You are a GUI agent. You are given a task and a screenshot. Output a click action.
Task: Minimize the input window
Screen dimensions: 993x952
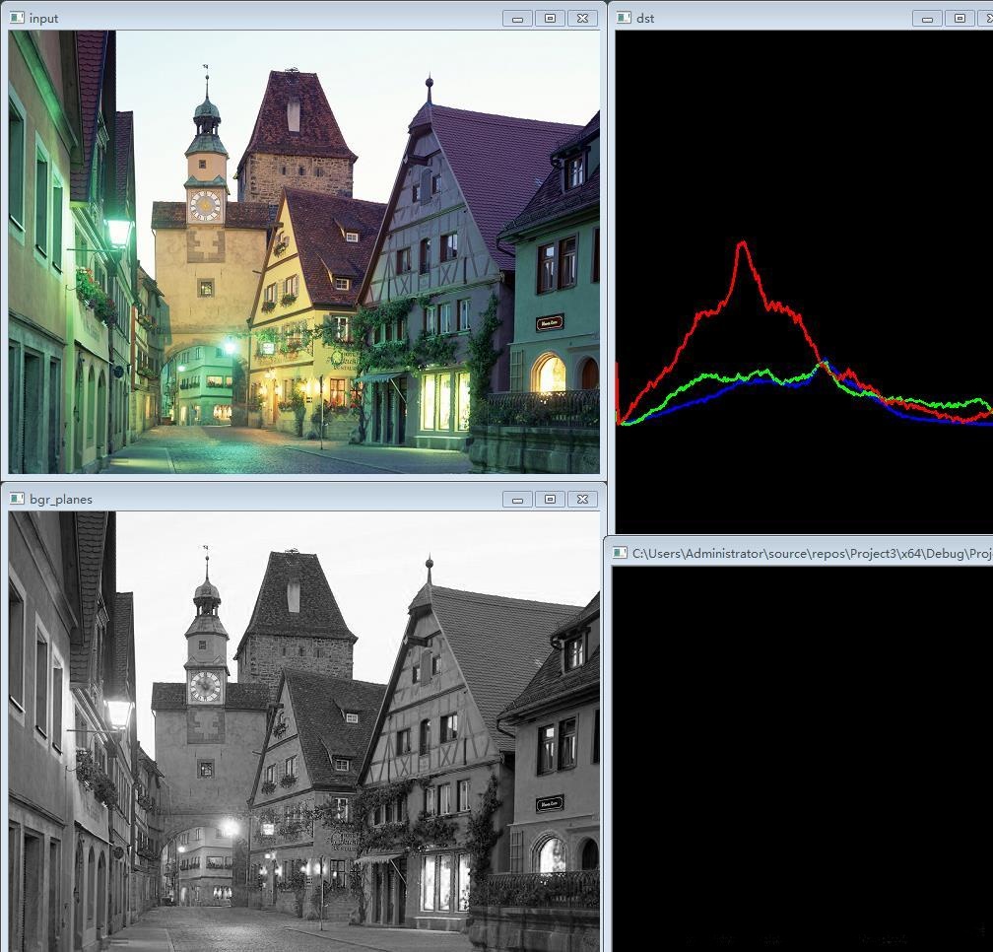pos(517,18)
